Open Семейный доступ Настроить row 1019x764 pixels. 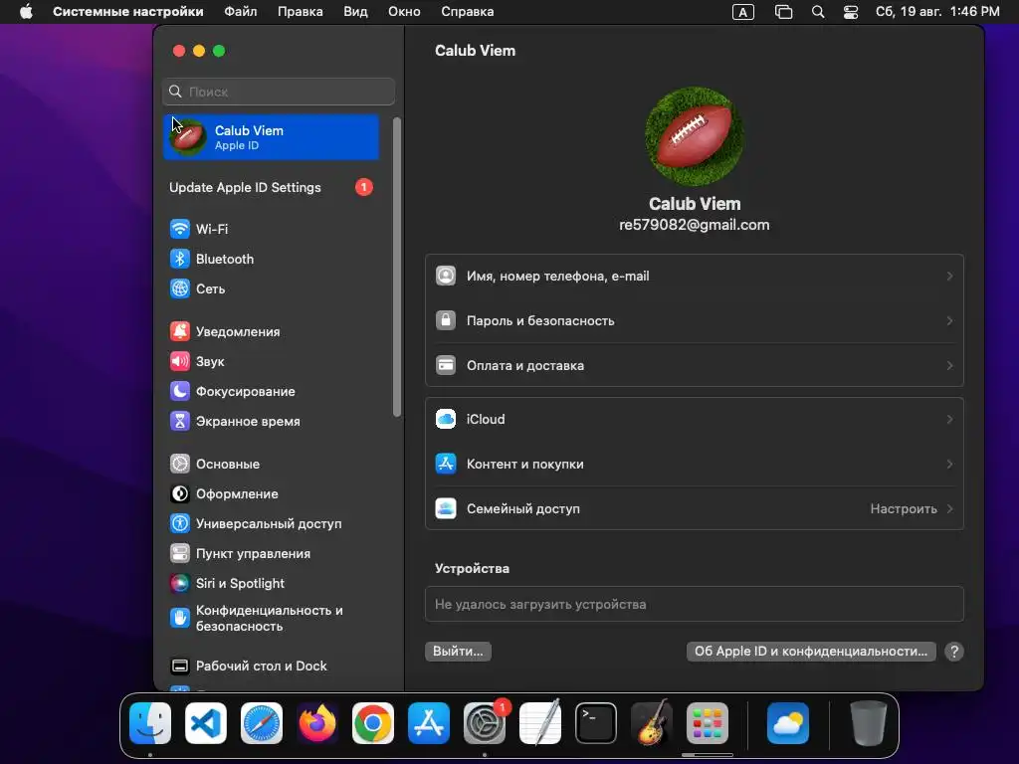[694, 508]
